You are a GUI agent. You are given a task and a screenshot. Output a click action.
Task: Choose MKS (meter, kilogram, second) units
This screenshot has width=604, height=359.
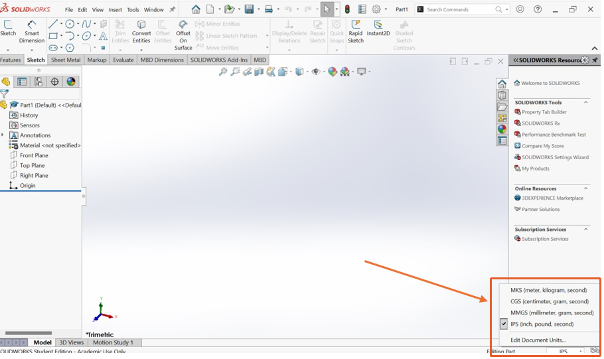[x=548, y=290]
